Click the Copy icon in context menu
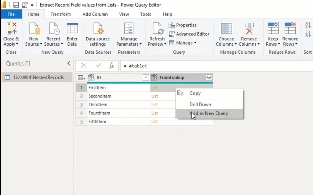 tap(180, 93)
